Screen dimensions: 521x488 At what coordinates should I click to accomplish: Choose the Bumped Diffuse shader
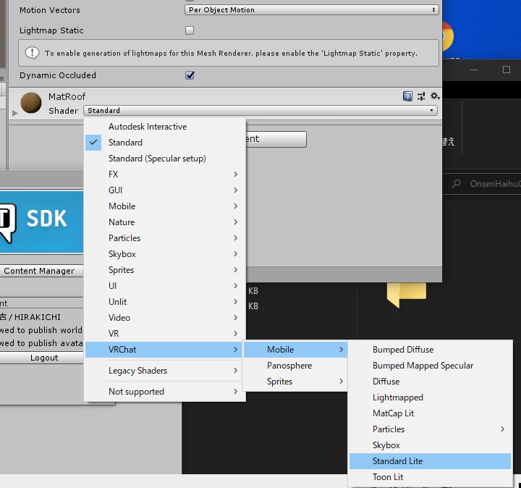pyautogui.click(x=430, y=350)
